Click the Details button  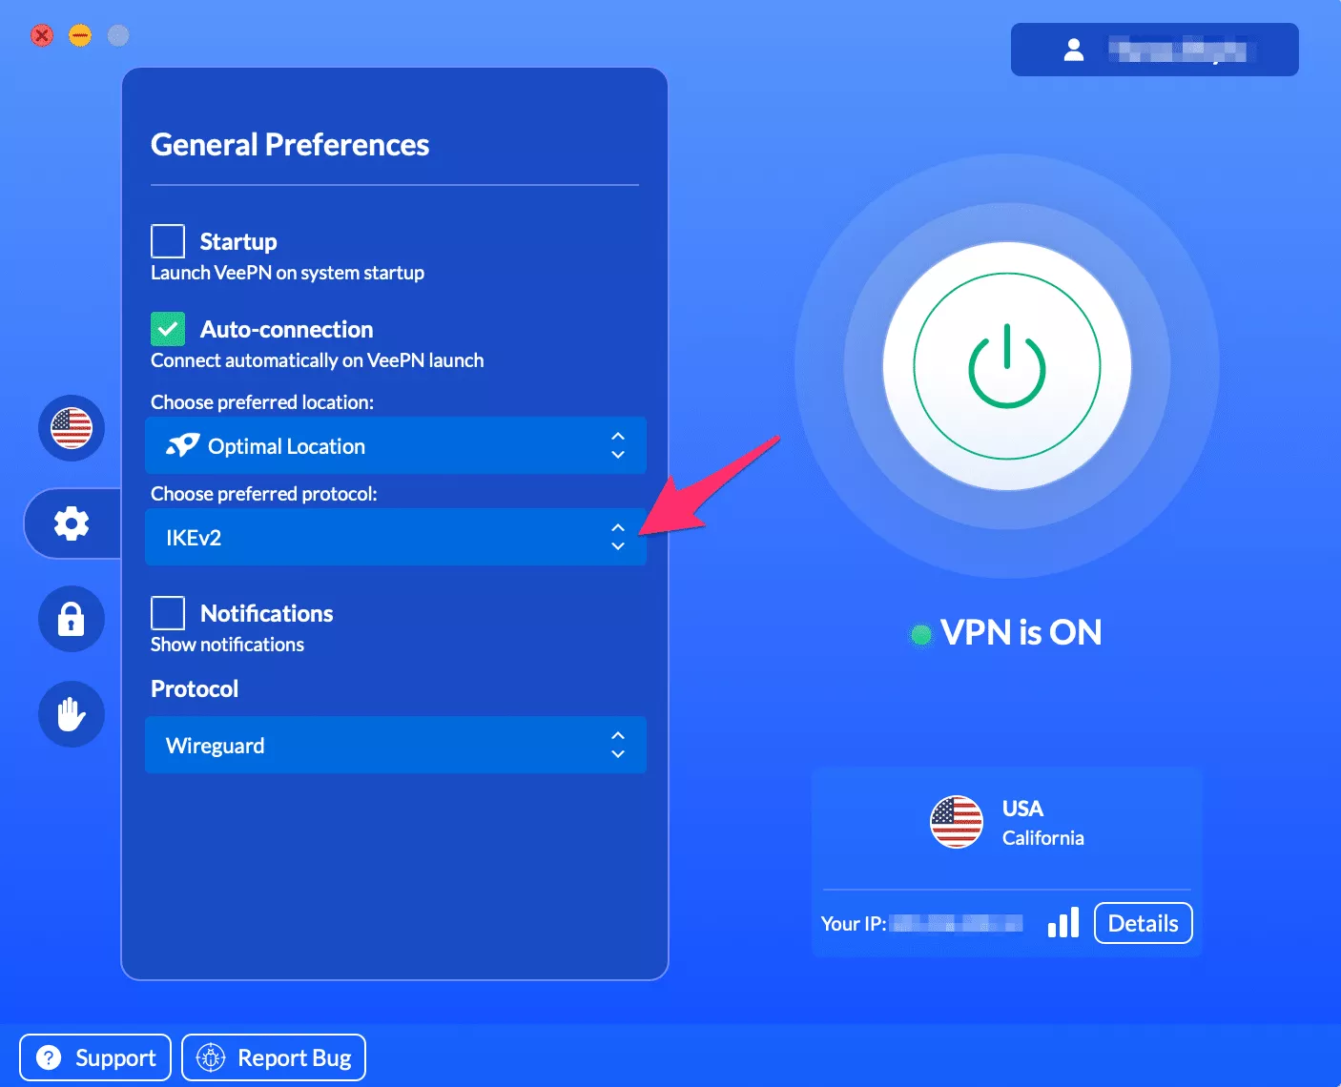point(1143,923)
